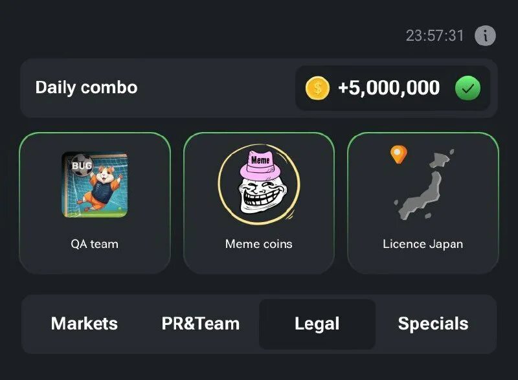Click the Licence Japan label text

[423, 244]
